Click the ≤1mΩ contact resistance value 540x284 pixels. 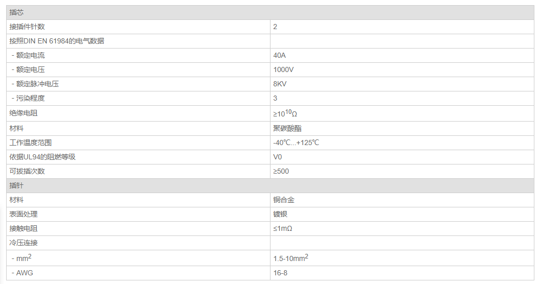[x=283, y=228]
